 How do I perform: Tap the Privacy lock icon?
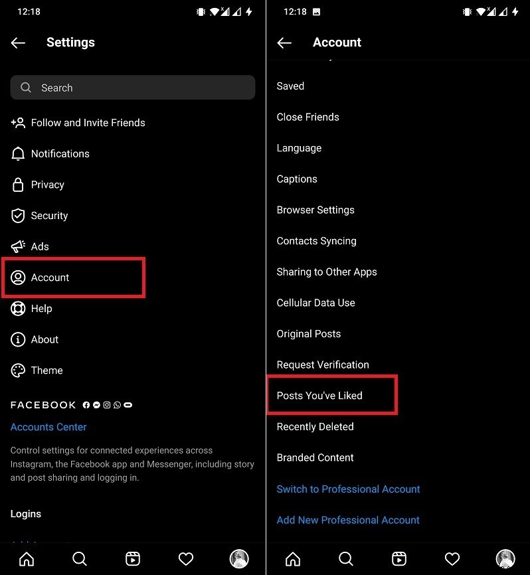[x=18, y=185]
